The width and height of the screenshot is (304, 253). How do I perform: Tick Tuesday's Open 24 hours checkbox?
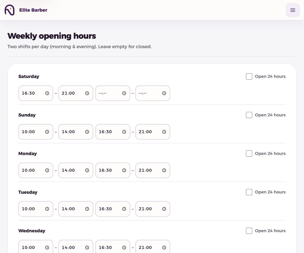[x=249, y=192]
